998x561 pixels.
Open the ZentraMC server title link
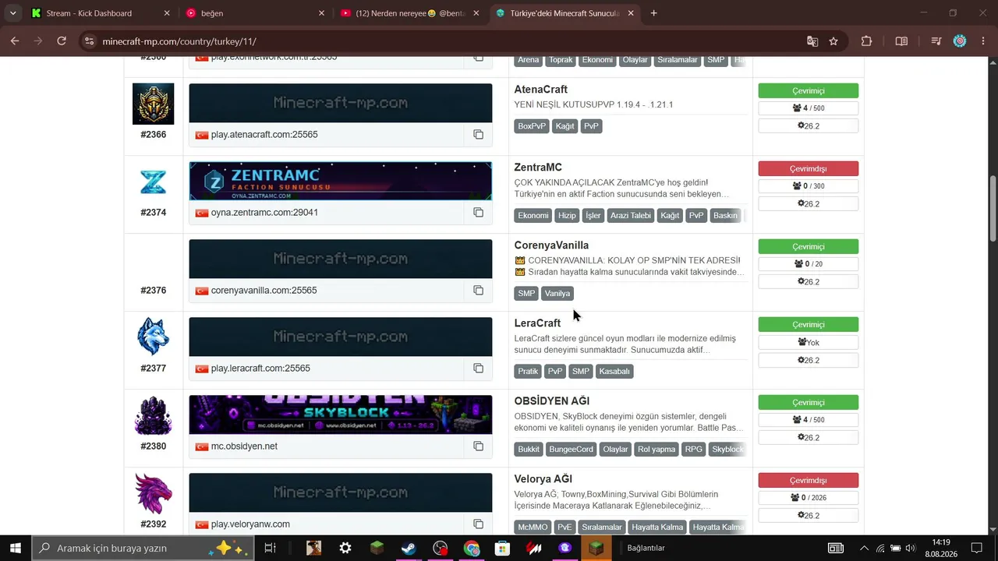point(538,168)
